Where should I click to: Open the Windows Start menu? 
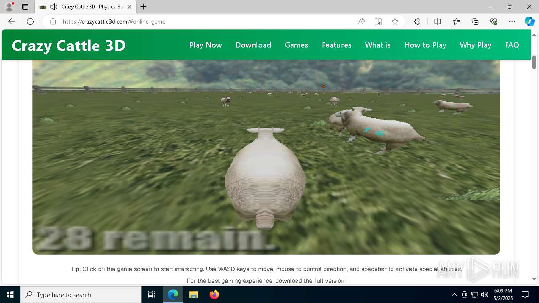pos(10,295)
